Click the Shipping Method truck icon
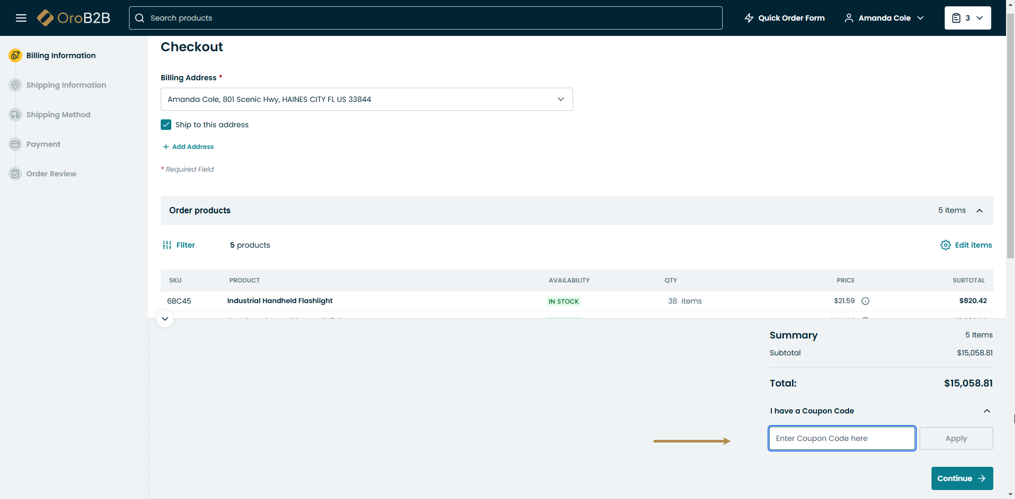Screen dimensions: 1015x499 pos(15,115)
